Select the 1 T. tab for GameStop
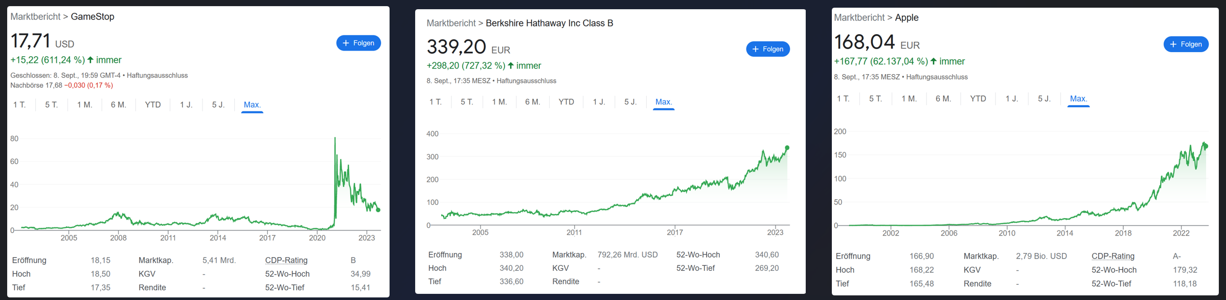The image size is (1226, 300). tap(19, 105)
